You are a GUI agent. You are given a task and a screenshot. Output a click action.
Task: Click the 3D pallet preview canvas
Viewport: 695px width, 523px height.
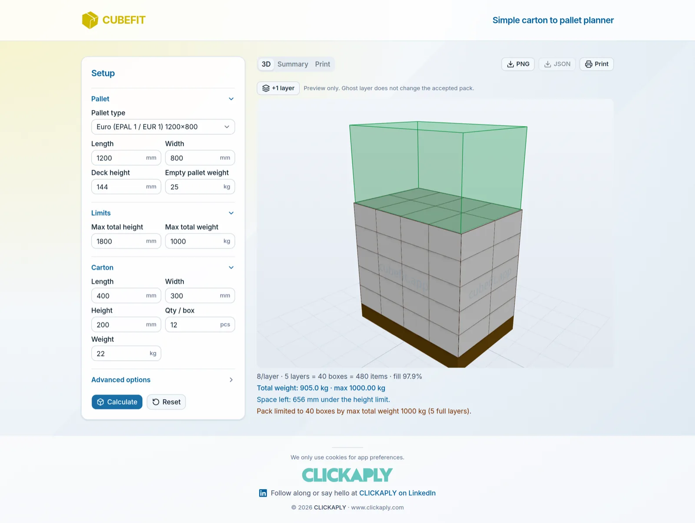[x=435, y=233]
